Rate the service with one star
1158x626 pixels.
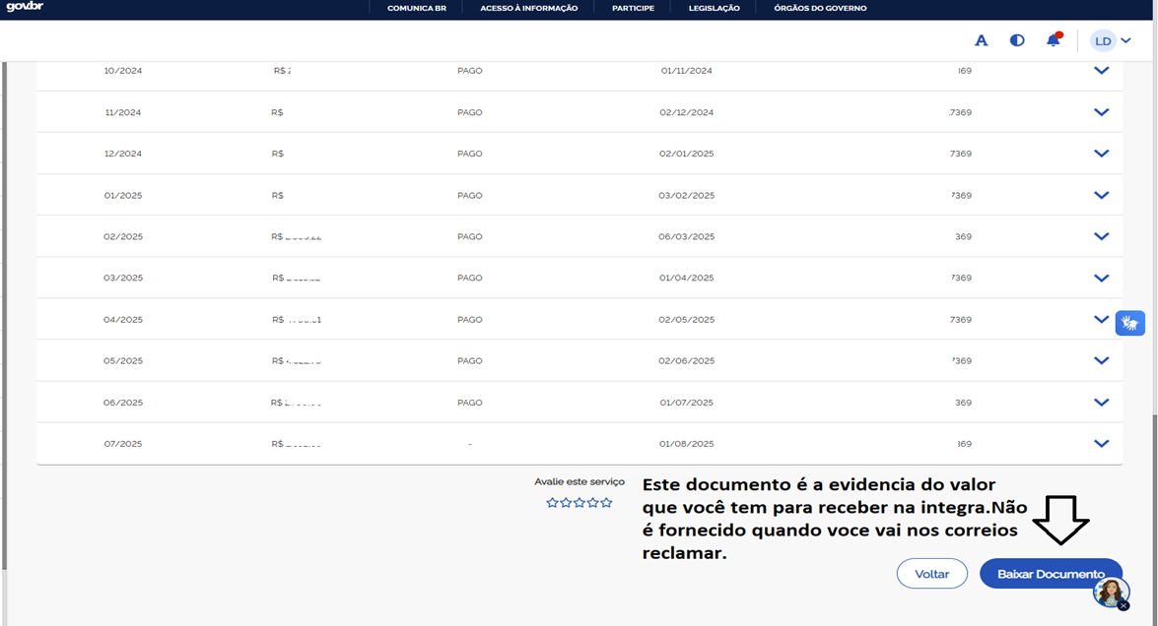[553, 503]
